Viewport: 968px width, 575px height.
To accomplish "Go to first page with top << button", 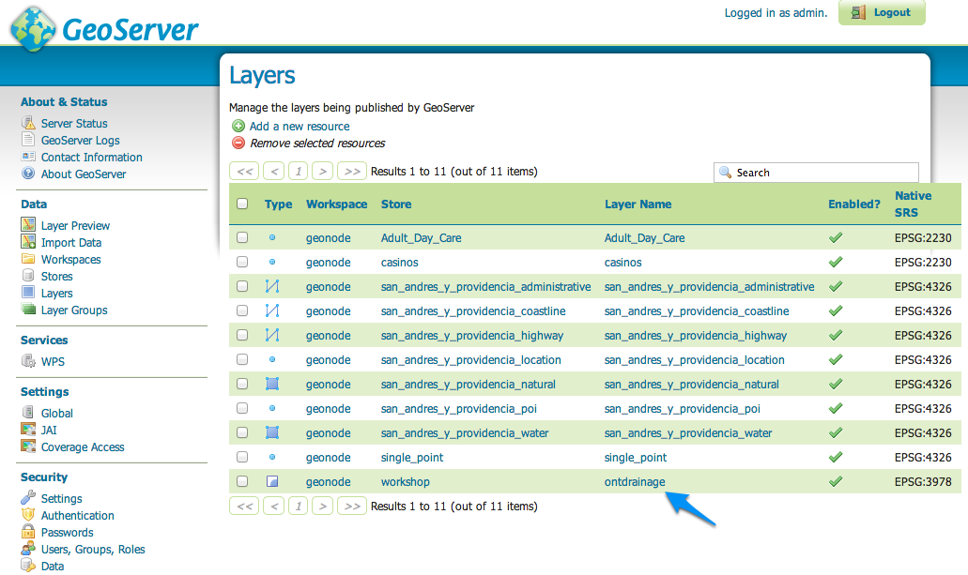I will click(x=244, y=171).
